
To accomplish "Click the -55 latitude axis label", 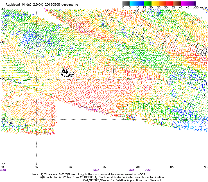I will pyautogui.click(x=3, y=118).
